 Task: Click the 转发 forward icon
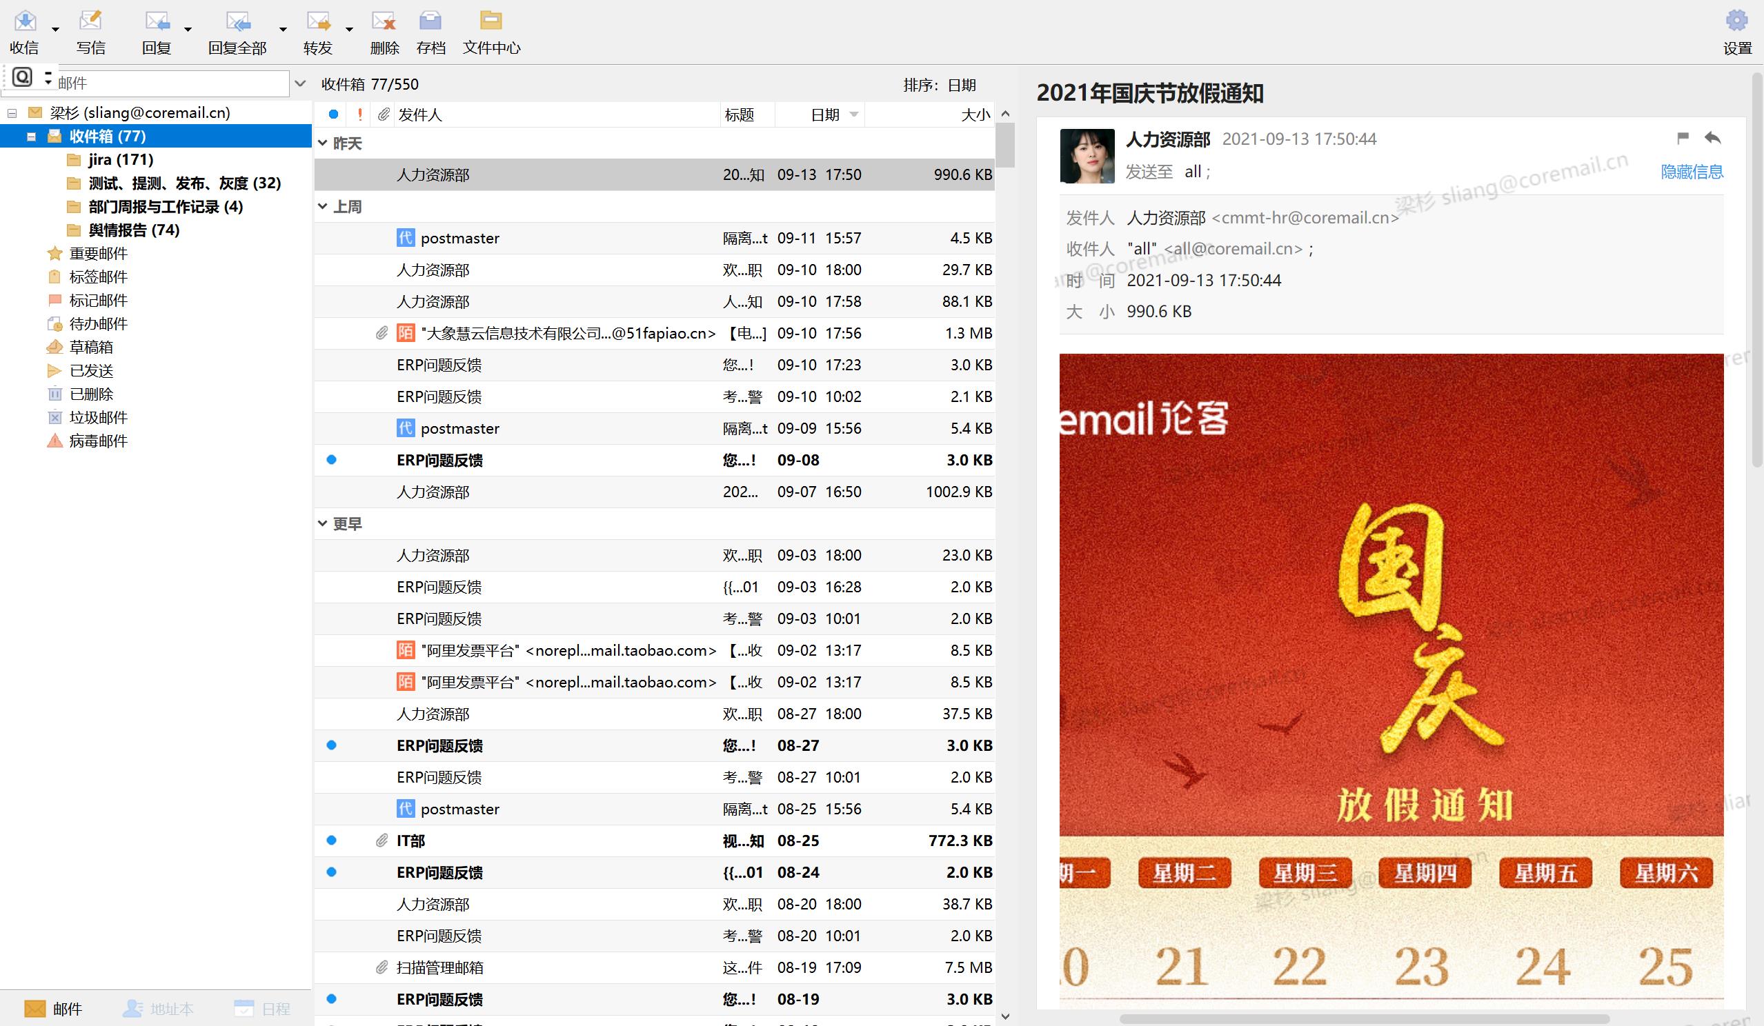point(319,21)
